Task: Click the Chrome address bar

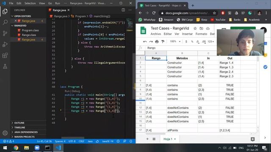Action: [x=187, y=13]
